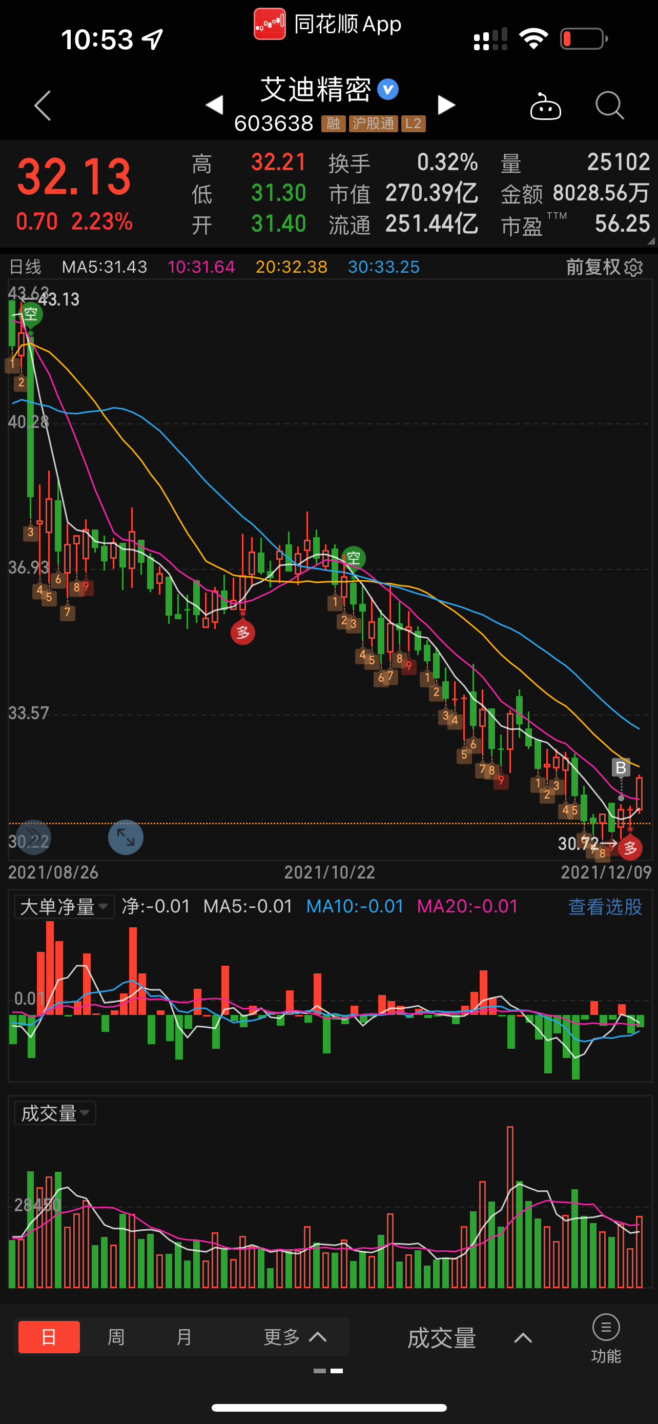Tap the high price 32.21
Image resolution: width=658 pixels, height=1424 pixels.
click(x=278, y=162)
